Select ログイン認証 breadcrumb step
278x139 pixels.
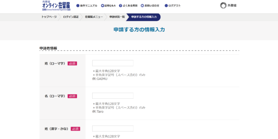(x=71, y=17)
